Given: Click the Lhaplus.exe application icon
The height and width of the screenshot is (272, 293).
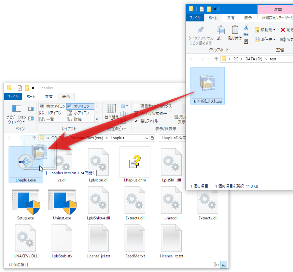Looking at the screenshot, I should click(x=25, y=162).
